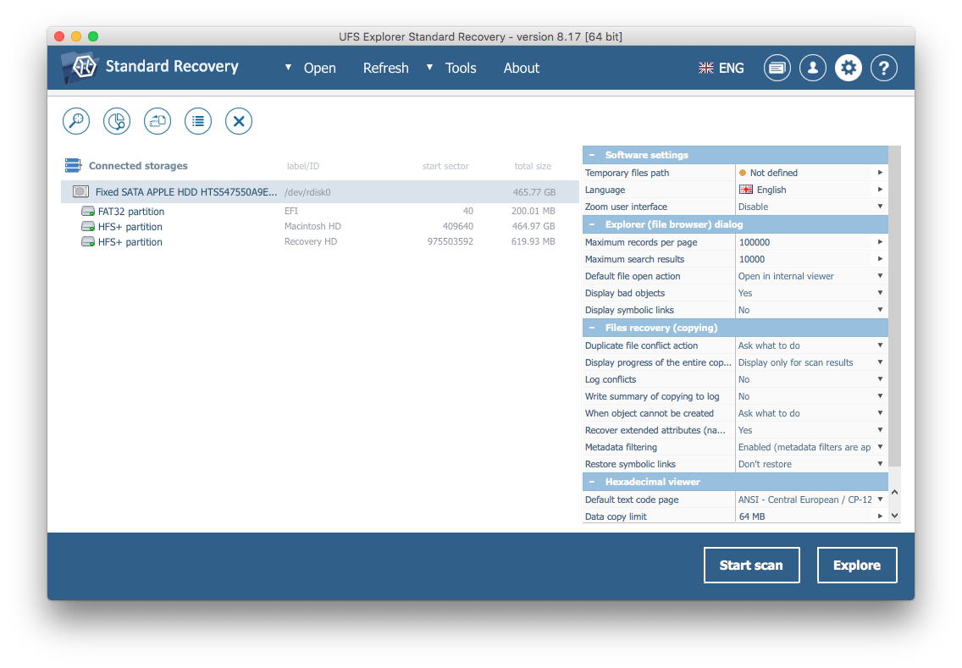
Task: Click the scan storage magnifier icon
Action: point(76,121)
